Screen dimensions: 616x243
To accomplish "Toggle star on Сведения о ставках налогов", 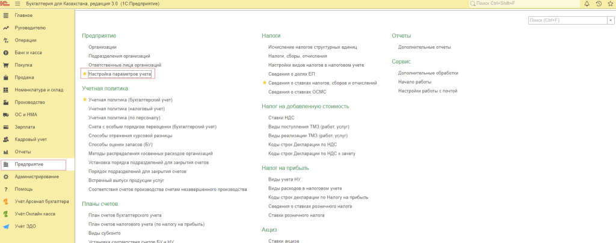I will coord(265,83).
